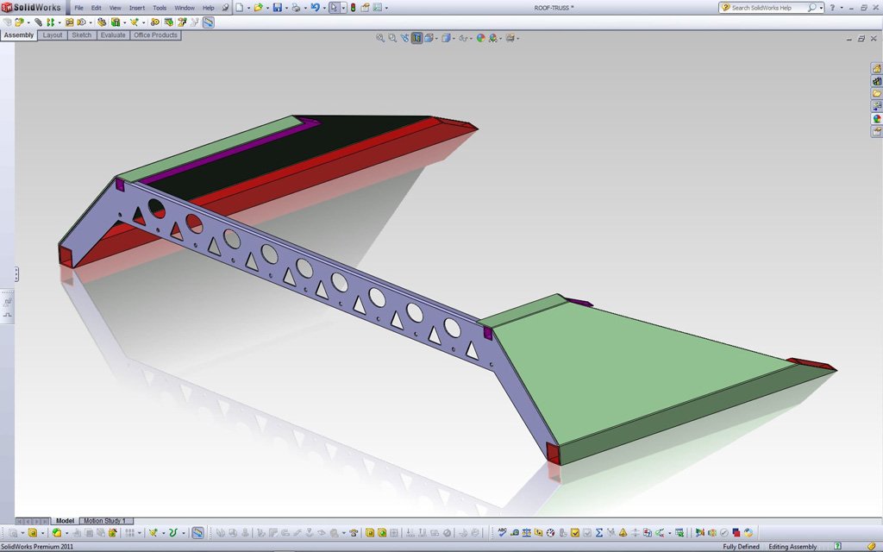Toggle the Section View button

pos(417,38)
